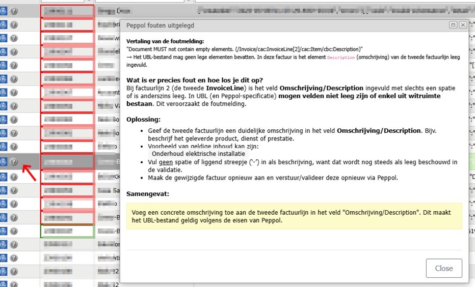Maximize the Peppol fouten uitgelegd dialog
Viewport: 475px width, 287px height.
click(x=453, y=25)
